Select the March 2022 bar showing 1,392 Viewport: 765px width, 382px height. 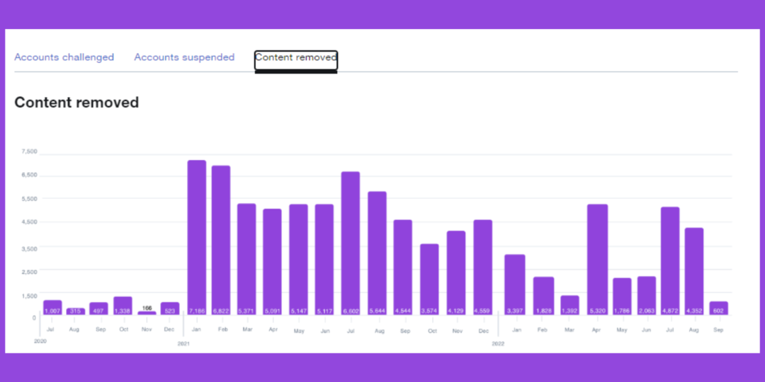570,305
